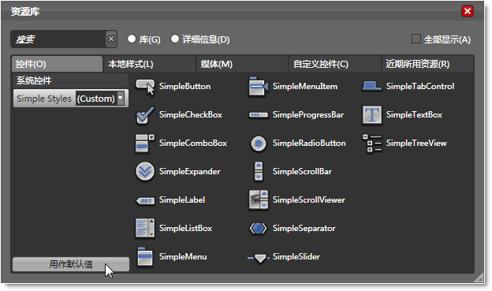
Task: Click the SimpleTabControl text label
Action: 420,86
